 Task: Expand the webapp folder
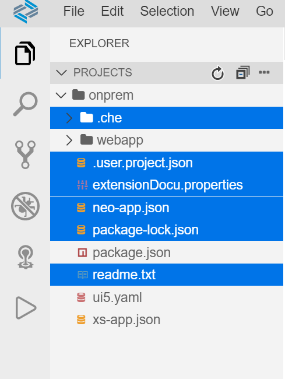pyautogui.click(x=69, y=140)
